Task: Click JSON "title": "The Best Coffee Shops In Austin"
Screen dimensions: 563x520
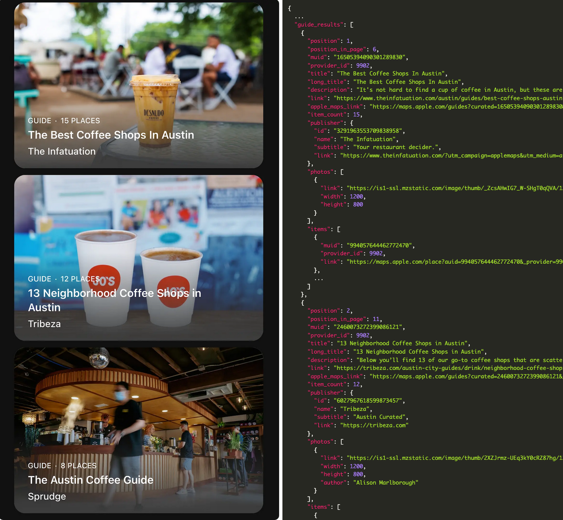Action: pyautogui.click(x=378, y=74)
